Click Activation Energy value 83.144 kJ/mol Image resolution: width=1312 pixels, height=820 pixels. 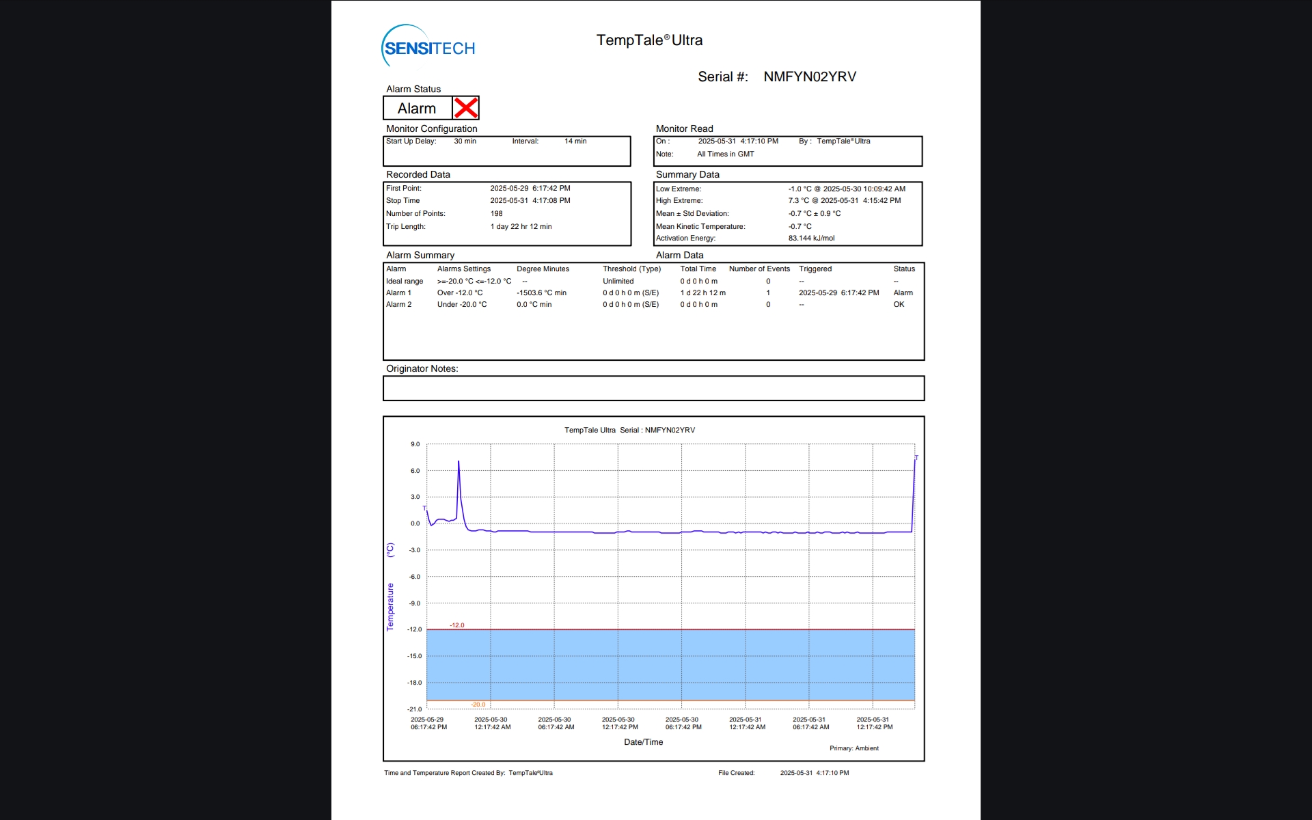coord(811,238)
